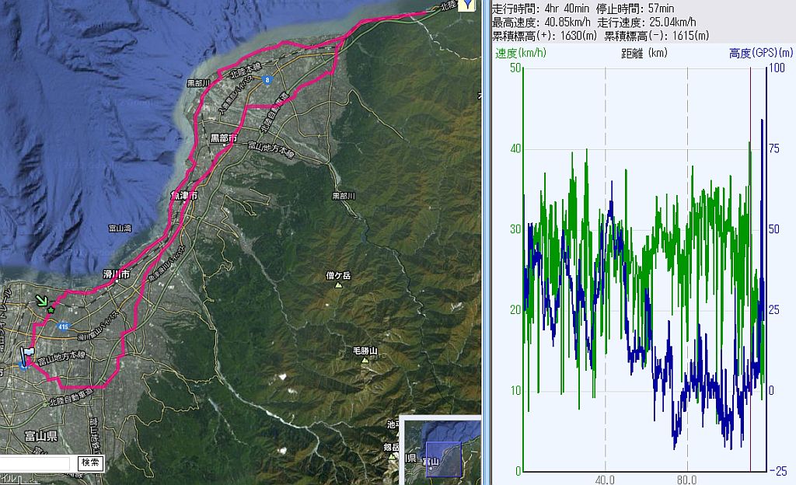Click the blue viewport rectangle in minimap
This screenshot has width=796, height=485.
click(444, 457)
